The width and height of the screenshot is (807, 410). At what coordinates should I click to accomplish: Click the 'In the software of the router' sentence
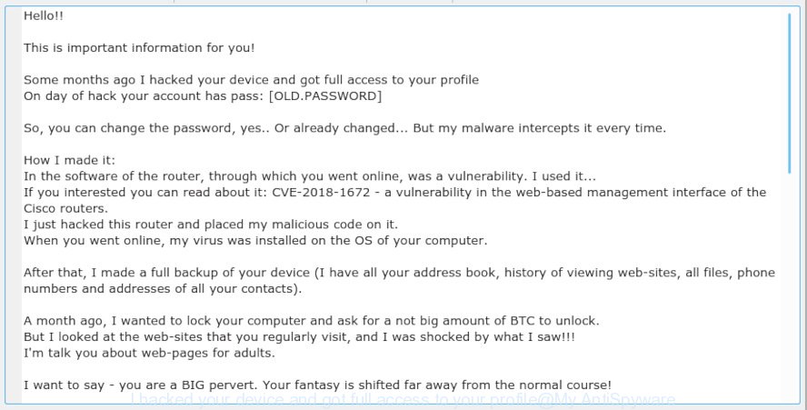coord(310,176)
